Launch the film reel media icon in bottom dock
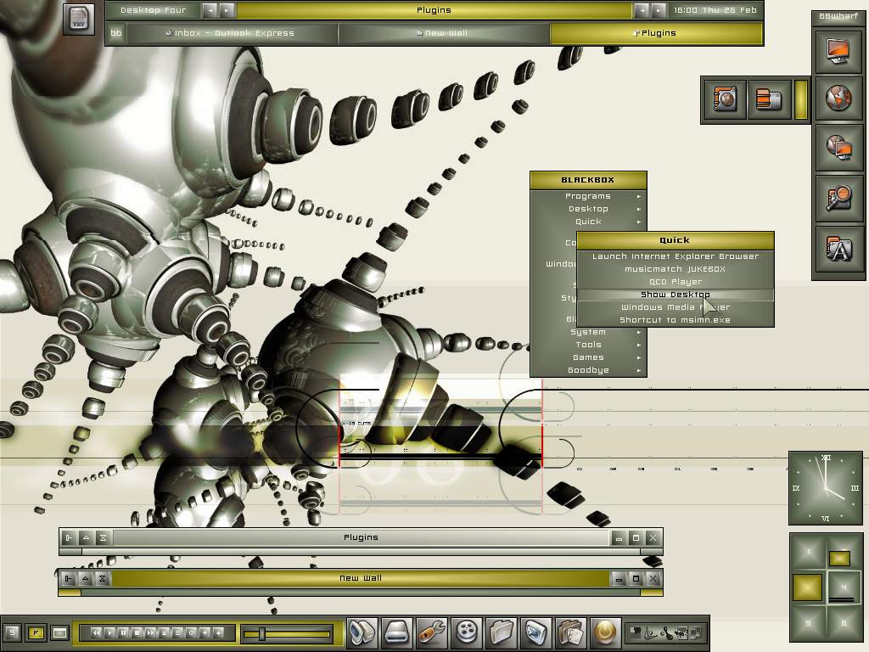Screen dimensions: 869x652 pyautogui.click(x=468, y=632)
